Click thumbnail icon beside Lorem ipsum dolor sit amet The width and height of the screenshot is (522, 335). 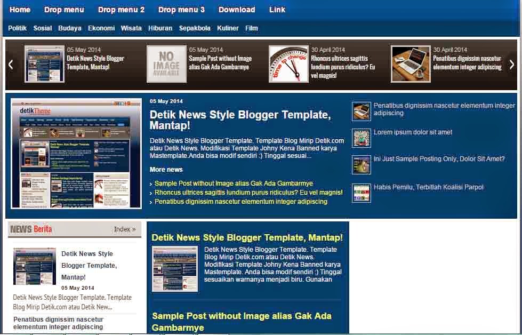coord(361,138)
